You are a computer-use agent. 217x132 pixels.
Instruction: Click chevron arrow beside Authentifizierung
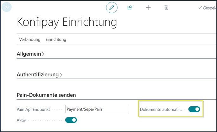point(61,75)
